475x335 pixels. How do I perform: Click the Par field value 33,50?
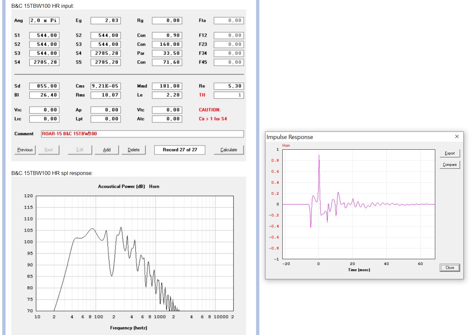(167, 53)
